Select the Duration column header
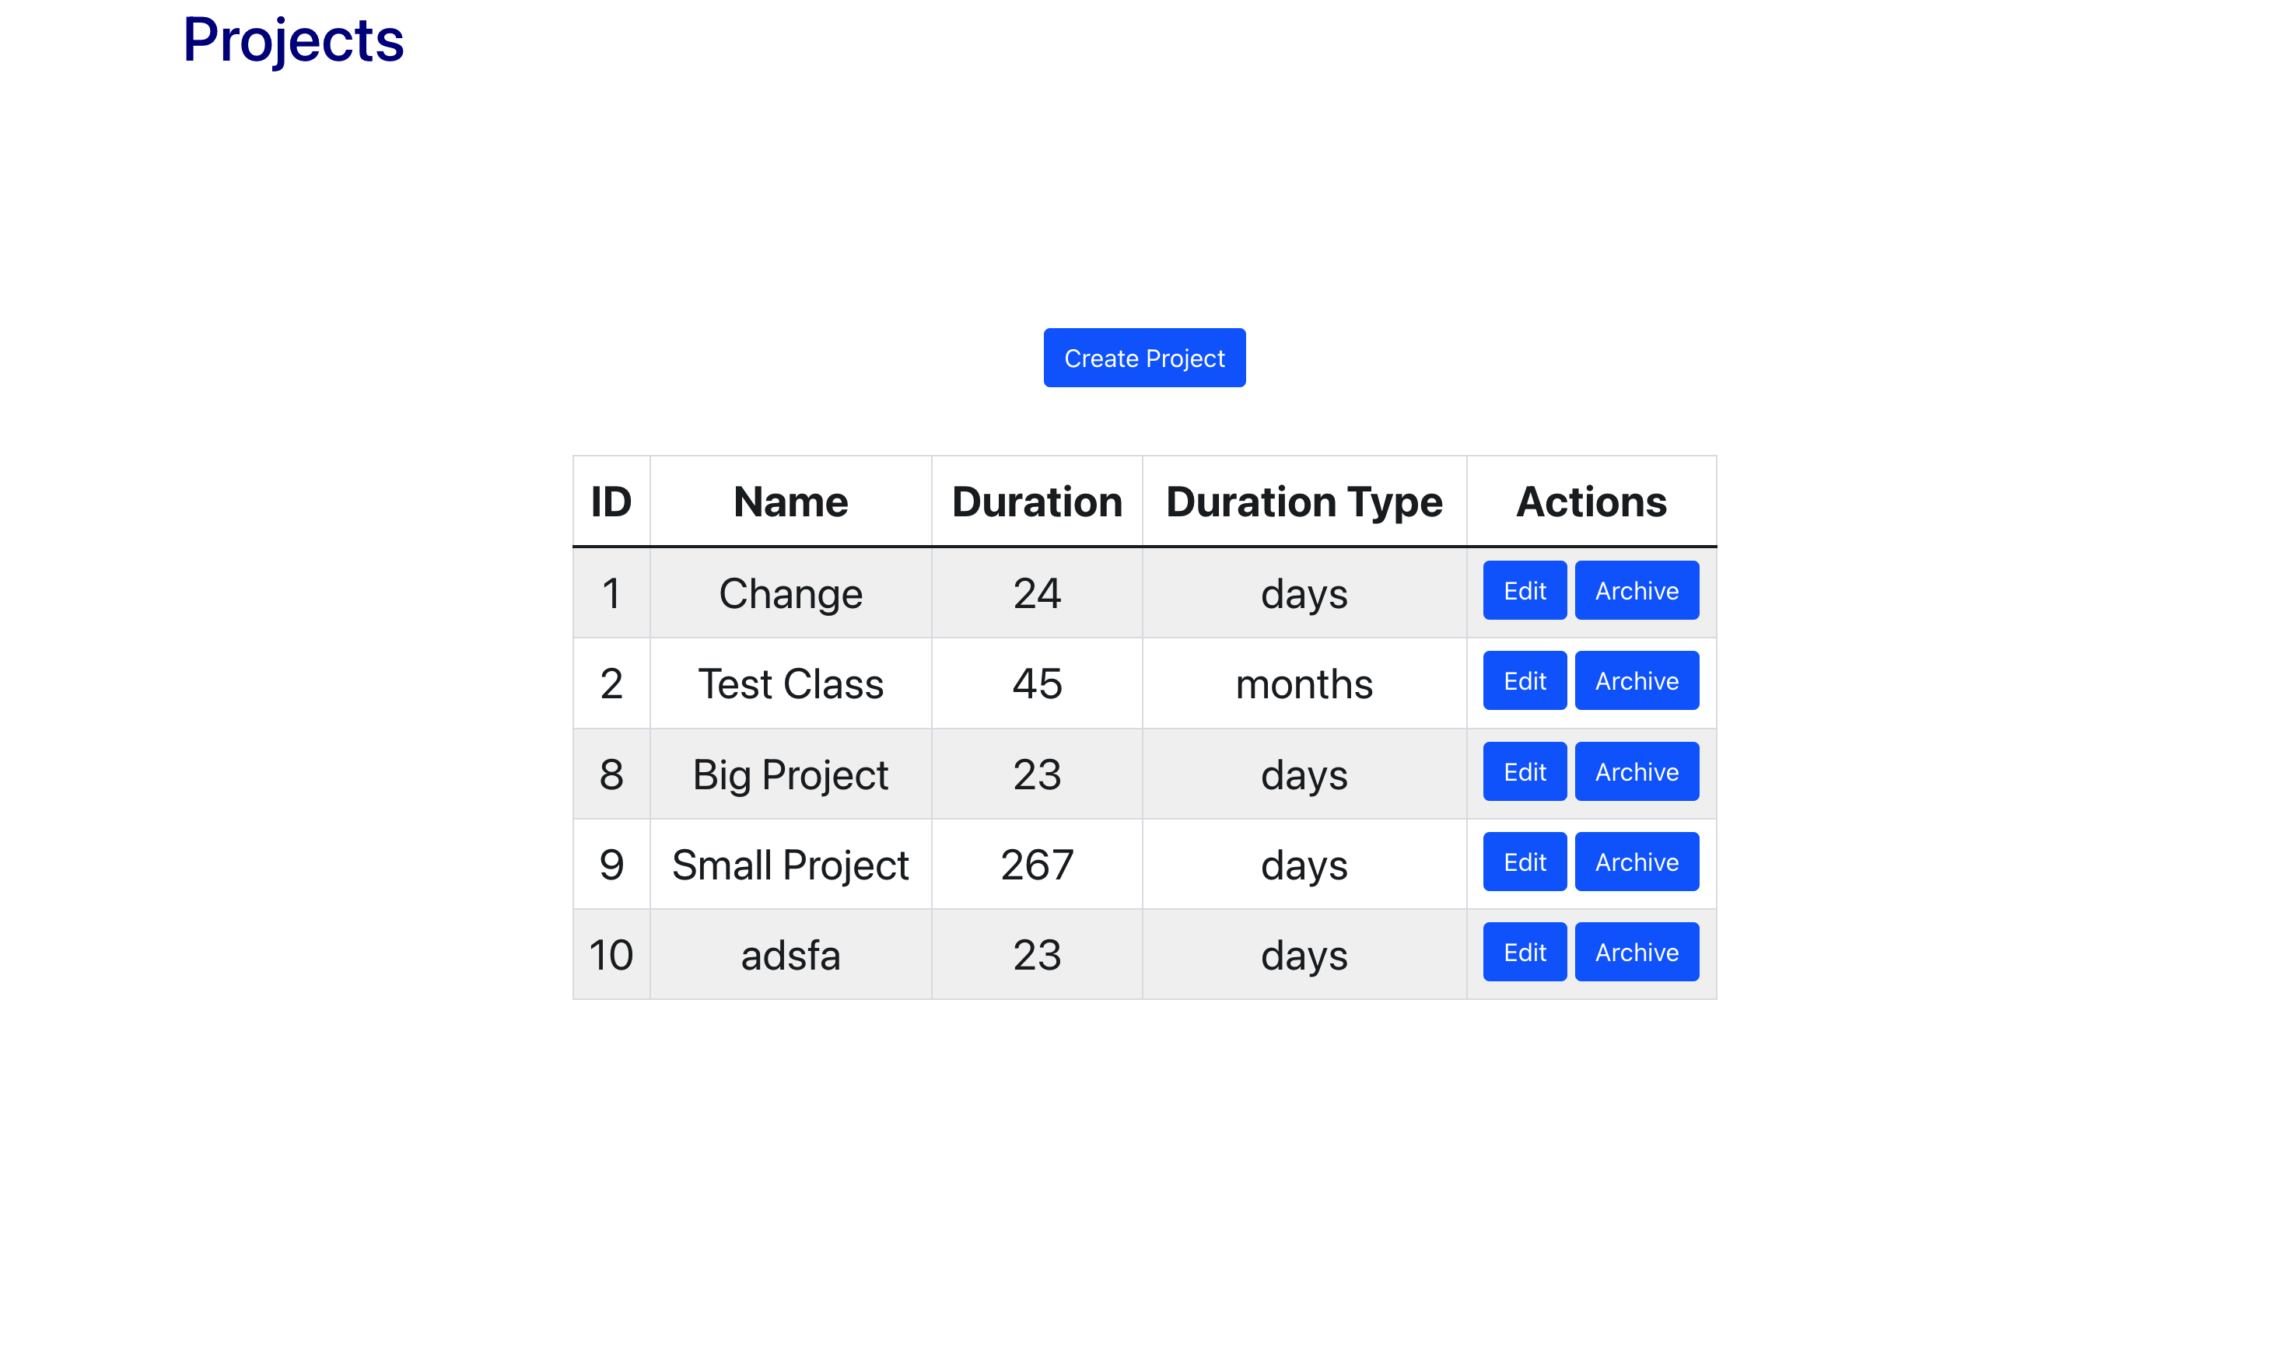Image resolution: width=2290 pixels, height=1353 pixels. click(x=1036, y=501)
